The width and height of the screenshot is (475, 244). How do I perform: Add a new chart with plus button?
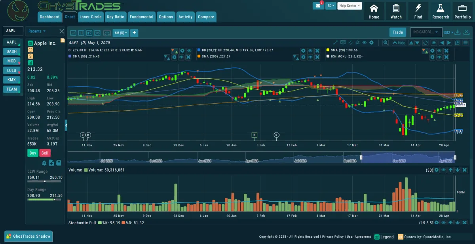(134, 33)
